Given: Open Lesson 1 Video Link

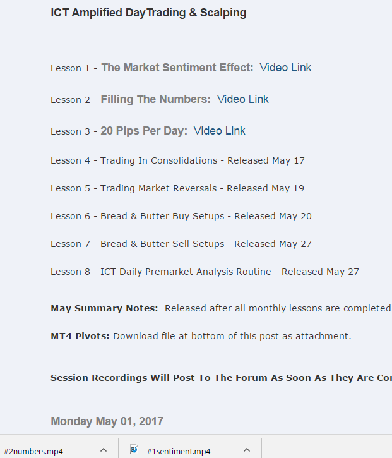Looking at the screenshot, I should point(285,68).
